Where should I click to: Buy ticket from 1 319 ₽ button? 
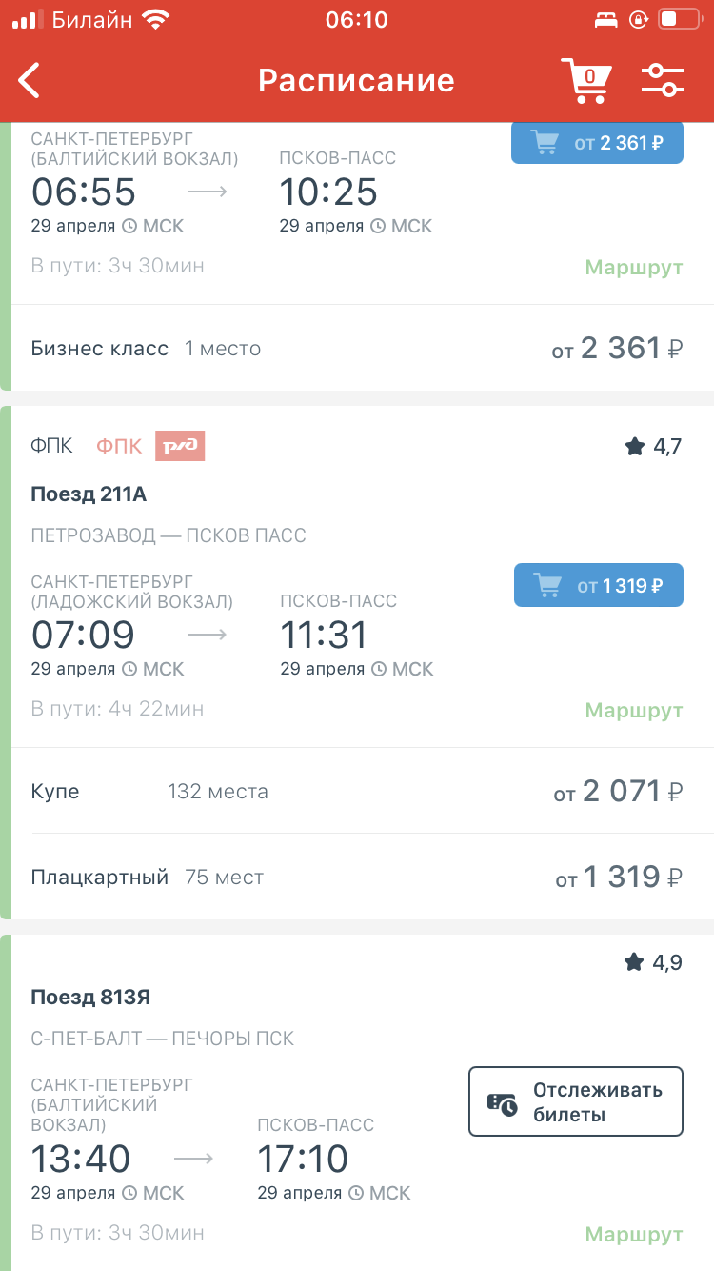[598, 585]
